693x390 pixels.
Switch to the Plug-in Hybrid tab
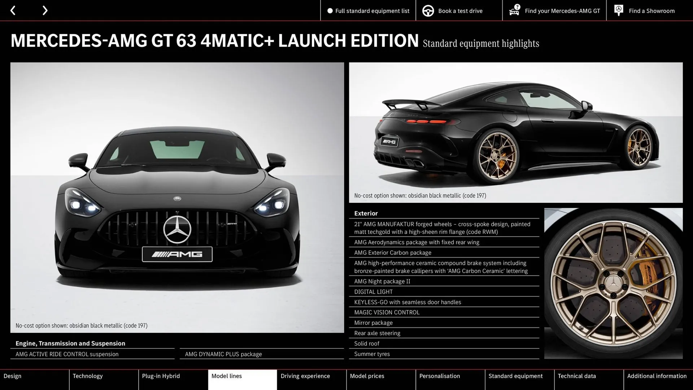tap(173, 380)
